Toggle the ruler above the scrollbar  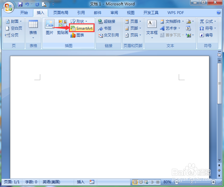pyautogui.click(x=219, y=55)
